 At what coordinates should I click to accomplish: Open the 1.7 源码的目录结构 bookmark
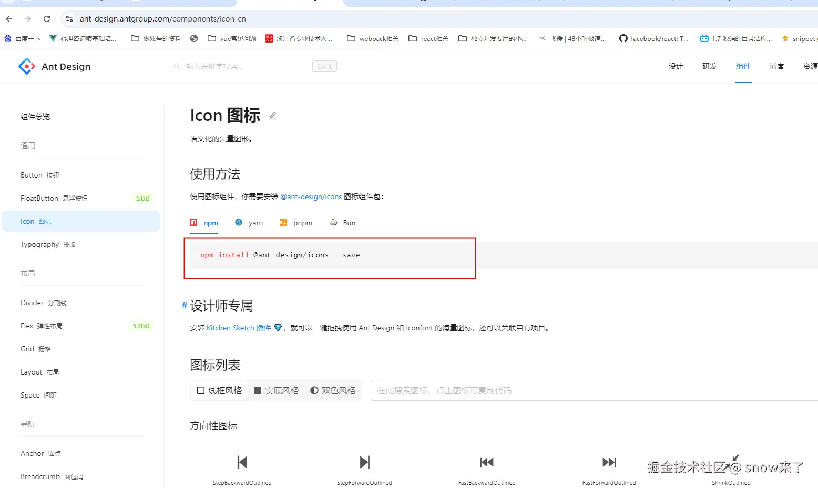coord(736,38)
